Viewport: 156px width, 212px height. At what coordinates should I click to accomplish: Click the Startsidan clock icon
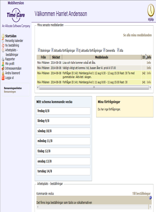point(3,36)
